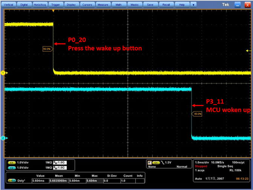The height and width of the screenshot is (190, 253).
Task: Click the 10.0MS/s sample rate readout
Action: tap(218, 163)
